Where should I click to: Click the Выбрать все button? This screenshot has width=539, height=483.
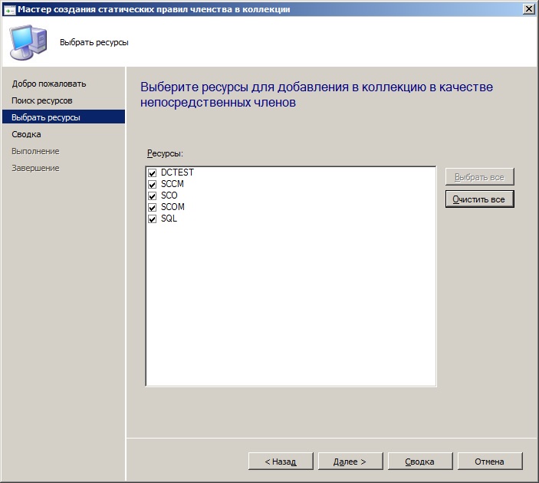[x=479, y=176]
